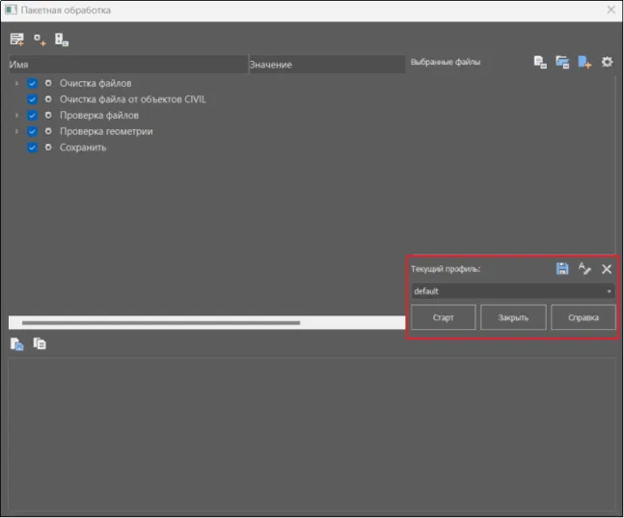Disable the Сохранить checkbox
Screen dimensions: 624x518
[33, 148]
